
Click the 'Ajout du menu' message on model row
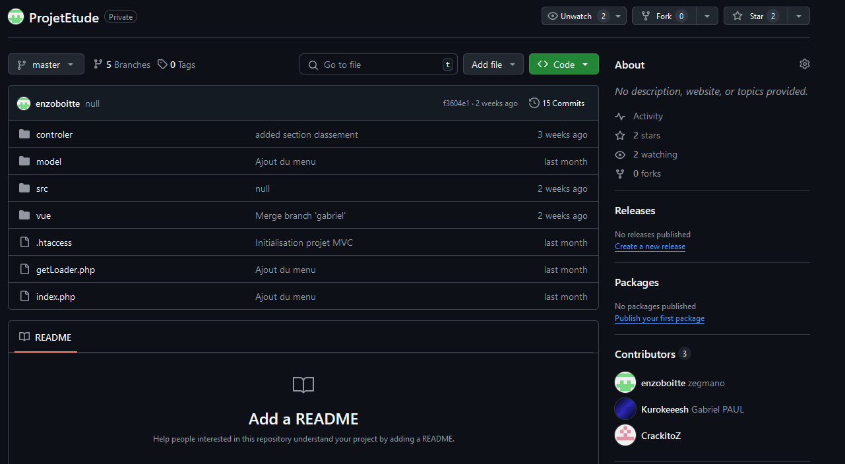click(286, 161)
